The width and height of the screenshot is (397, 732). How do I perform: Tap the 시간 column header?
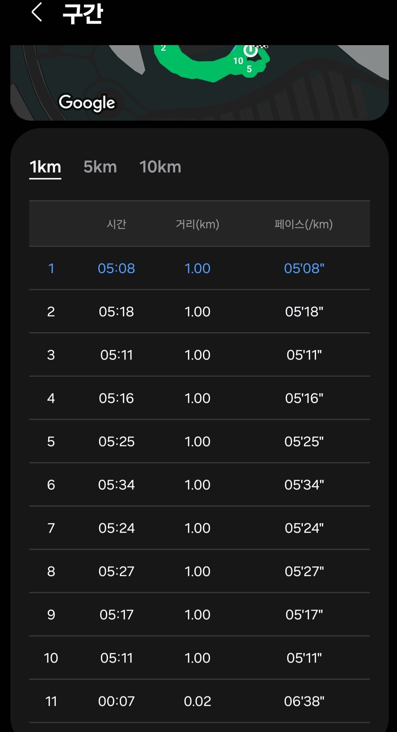pos(116,224)
